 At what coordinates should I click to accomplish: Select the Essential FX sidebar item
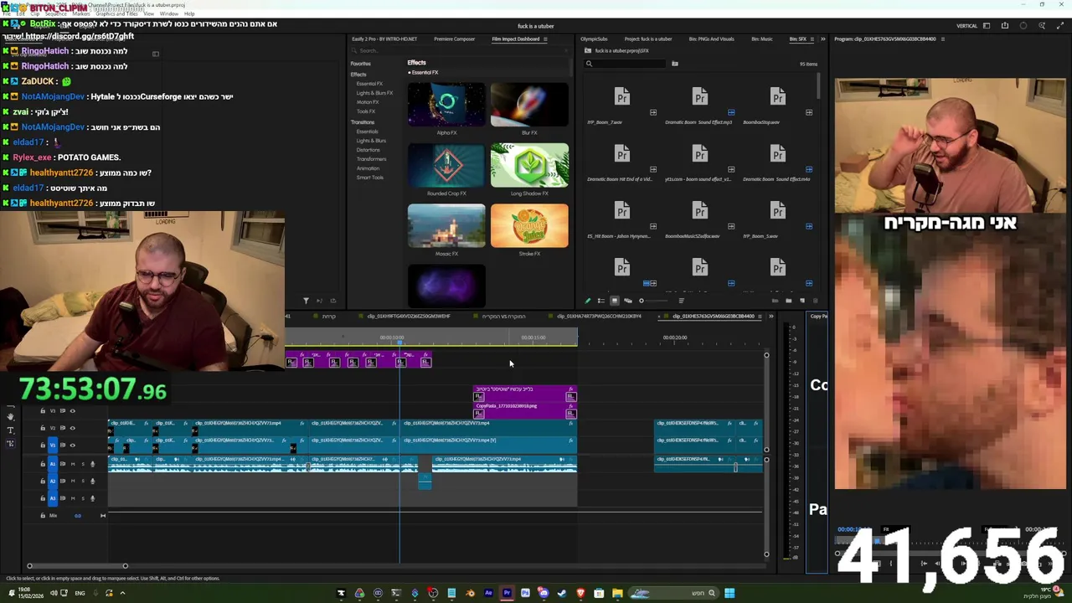pyautogui.click(x=369, y=84)
